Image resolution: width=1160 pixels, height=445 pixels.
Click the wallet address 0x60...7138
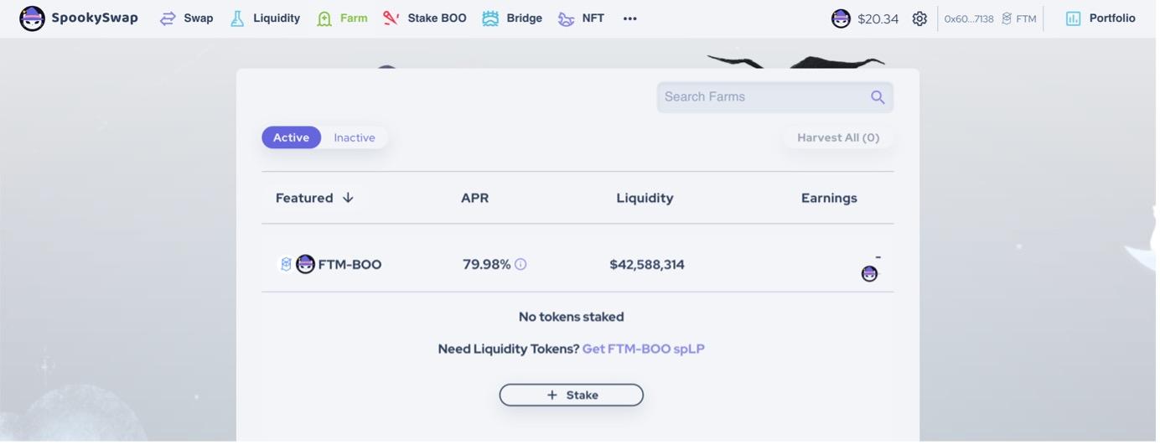coord(969,18)
